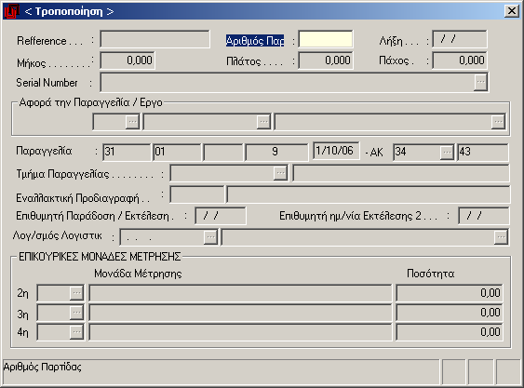Click the Επιθυμητή Παράδοση / Εκτέλεση date field
524x388 pixels.
221,216
